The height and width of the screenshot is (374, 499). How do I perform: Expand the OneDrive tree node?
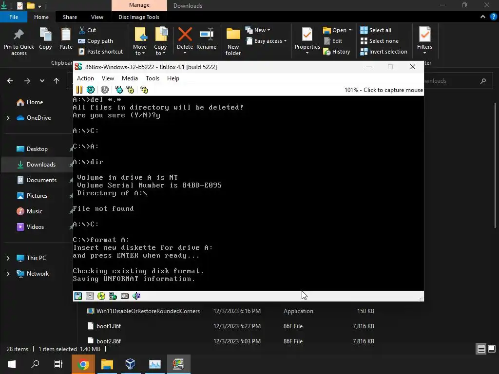(x=8, y=118)
